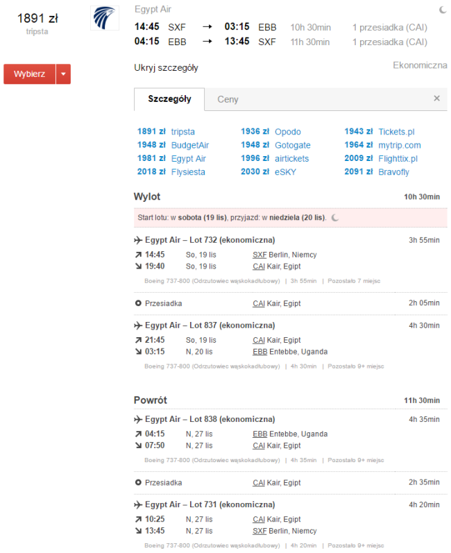
Task: Click EBB code in Lot 837 arrival
Action: pyautogui.click(x=260, y=352)
